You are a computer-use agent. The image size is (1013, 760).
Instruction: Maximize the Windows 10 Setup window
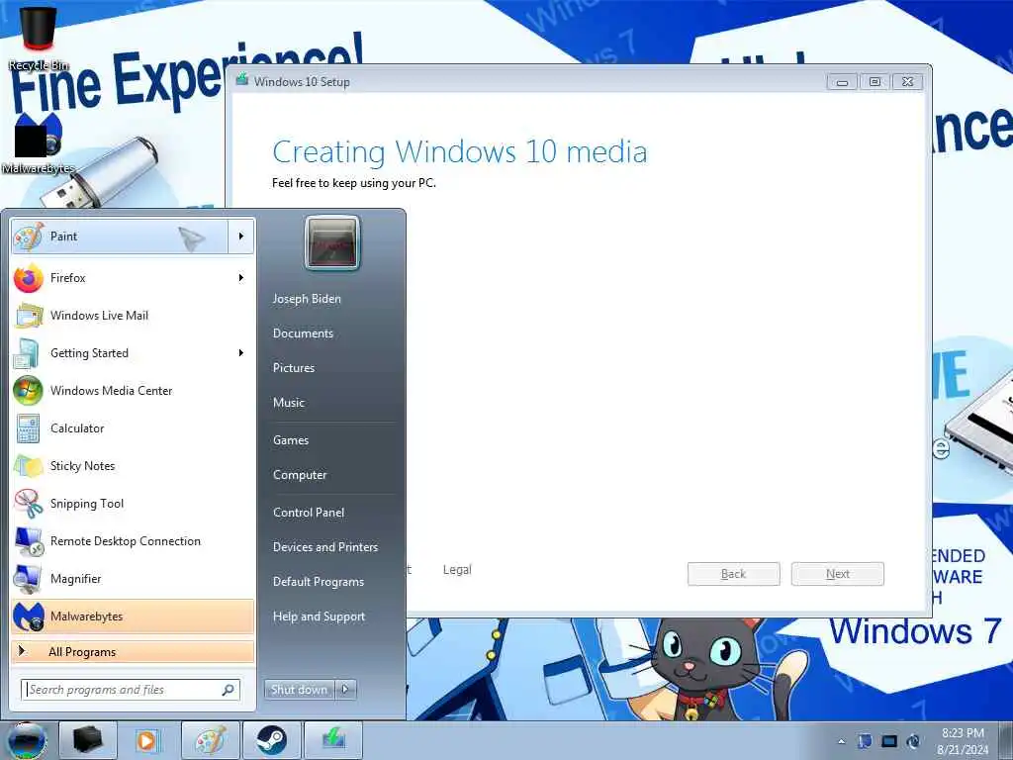[x=875, y=82]
